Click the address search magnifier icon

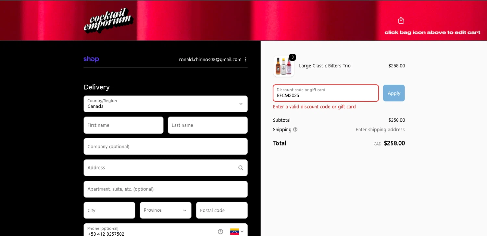241,168
